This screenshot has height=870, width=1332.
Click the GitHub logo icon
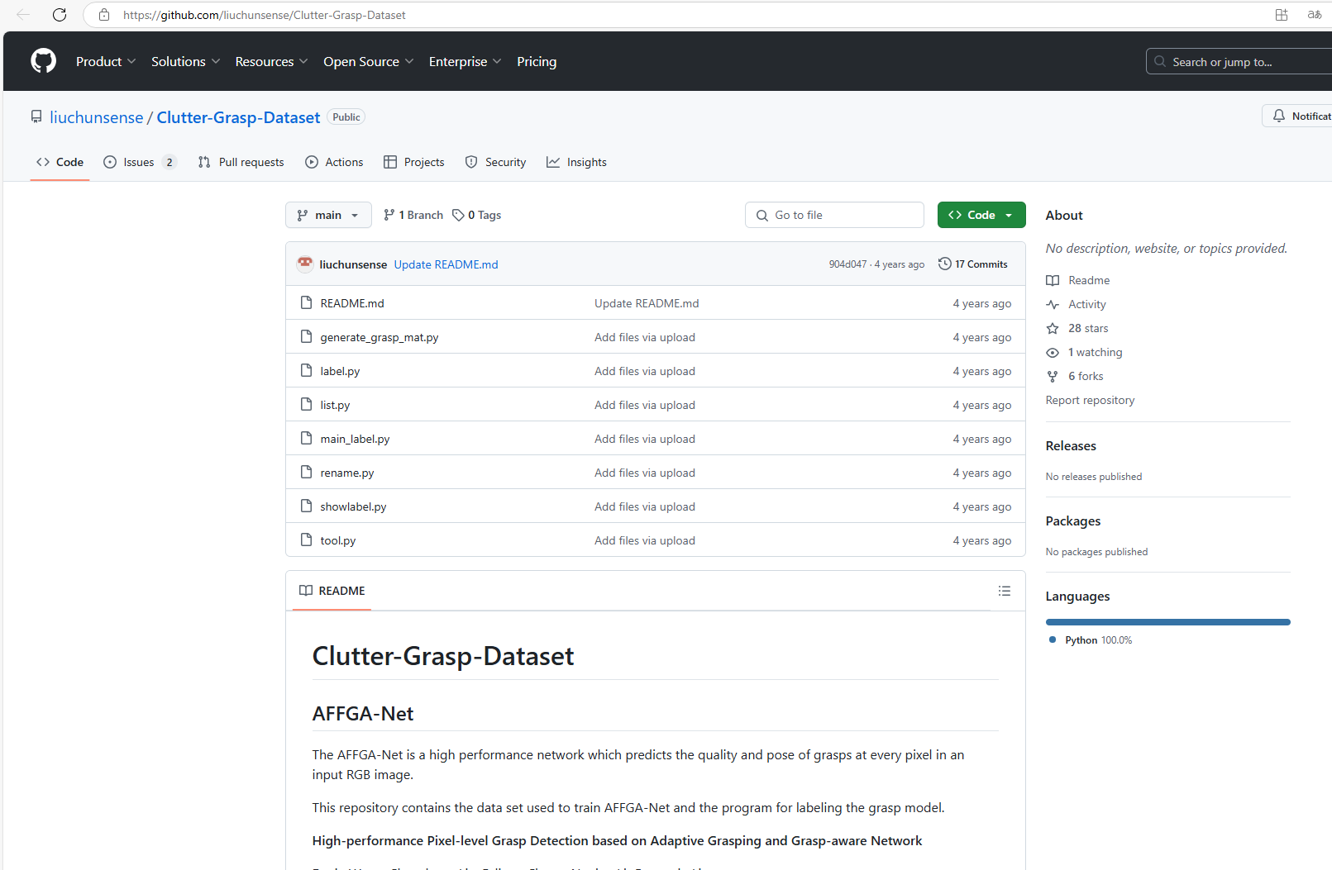(x=43, y=61)
